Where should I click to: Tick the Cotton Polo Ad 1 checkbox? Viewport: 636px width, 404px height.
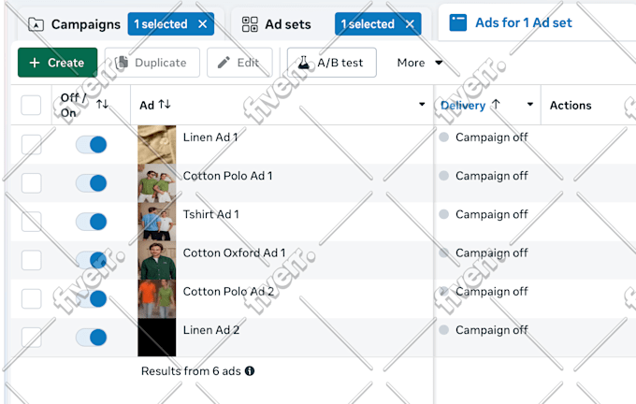pos(31,183)
